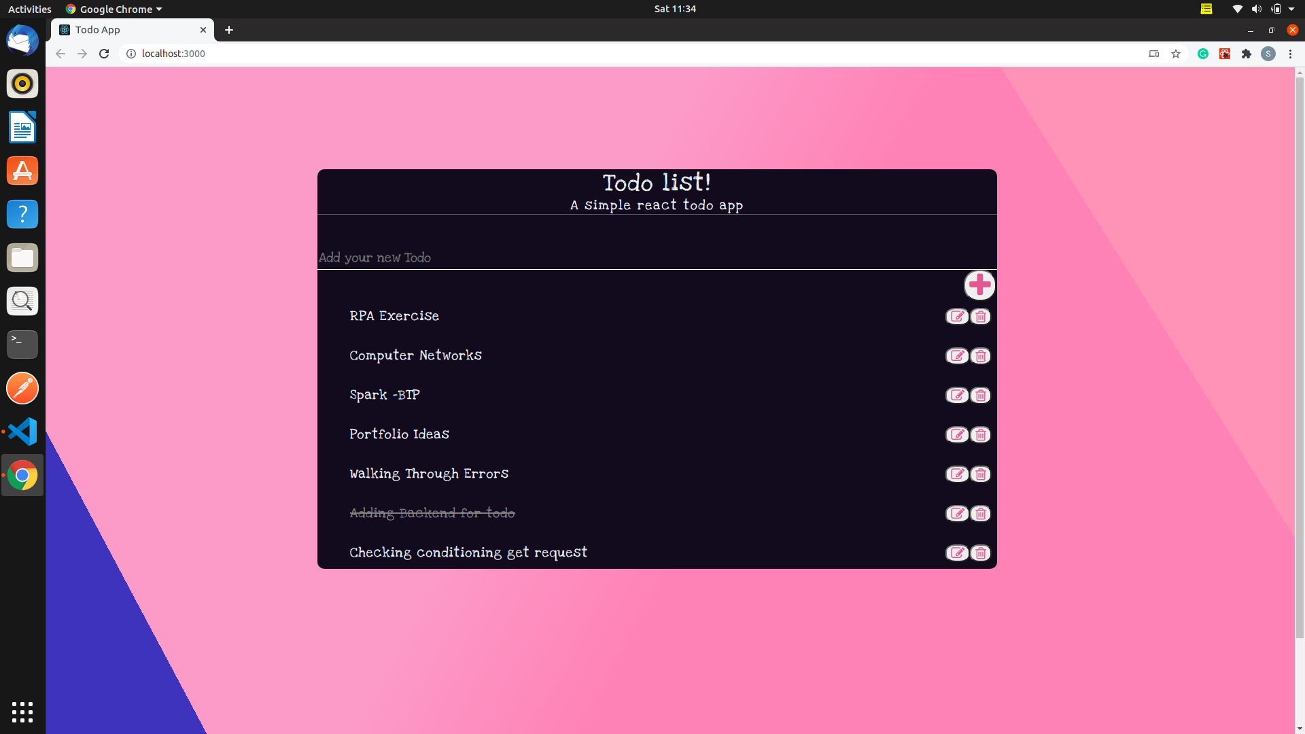
Task: Edit the Spark -BTP todo
Action: click(x=957, y=396)
